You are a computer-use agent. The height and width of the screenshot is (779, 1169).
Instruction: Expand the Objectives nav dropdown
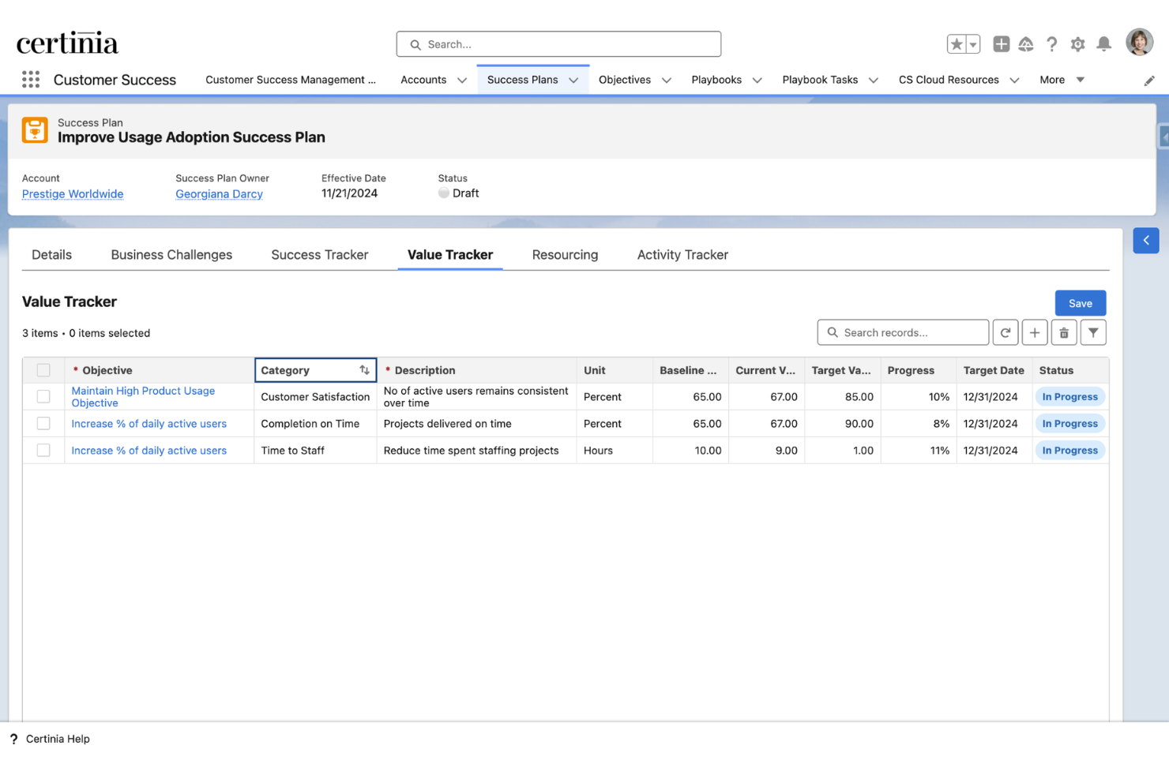click(x=667, y=81)
